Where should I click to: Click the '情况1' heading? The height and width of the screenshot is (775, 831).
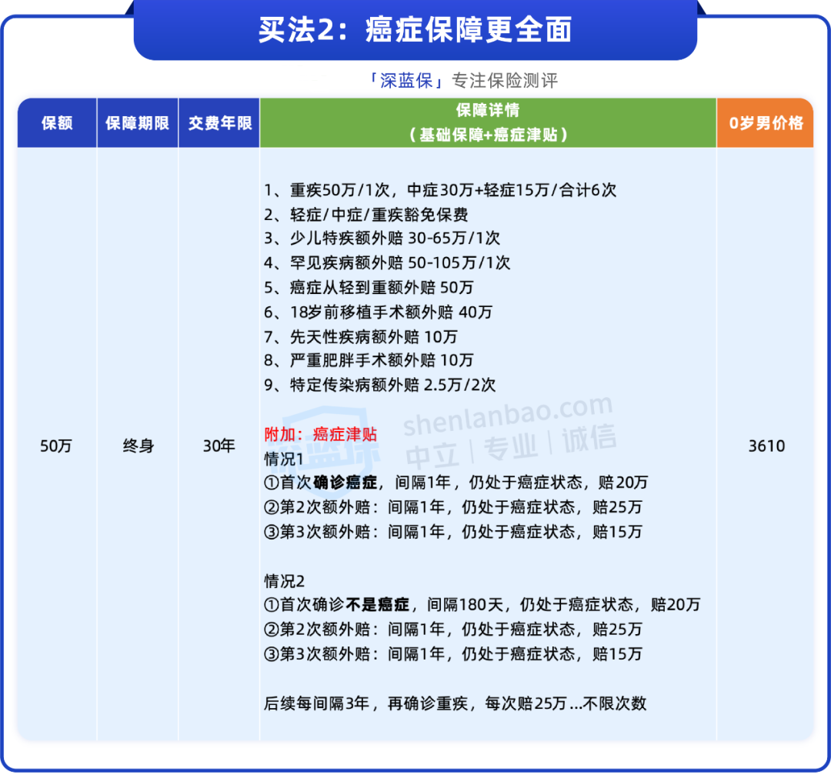pos(283,459)
